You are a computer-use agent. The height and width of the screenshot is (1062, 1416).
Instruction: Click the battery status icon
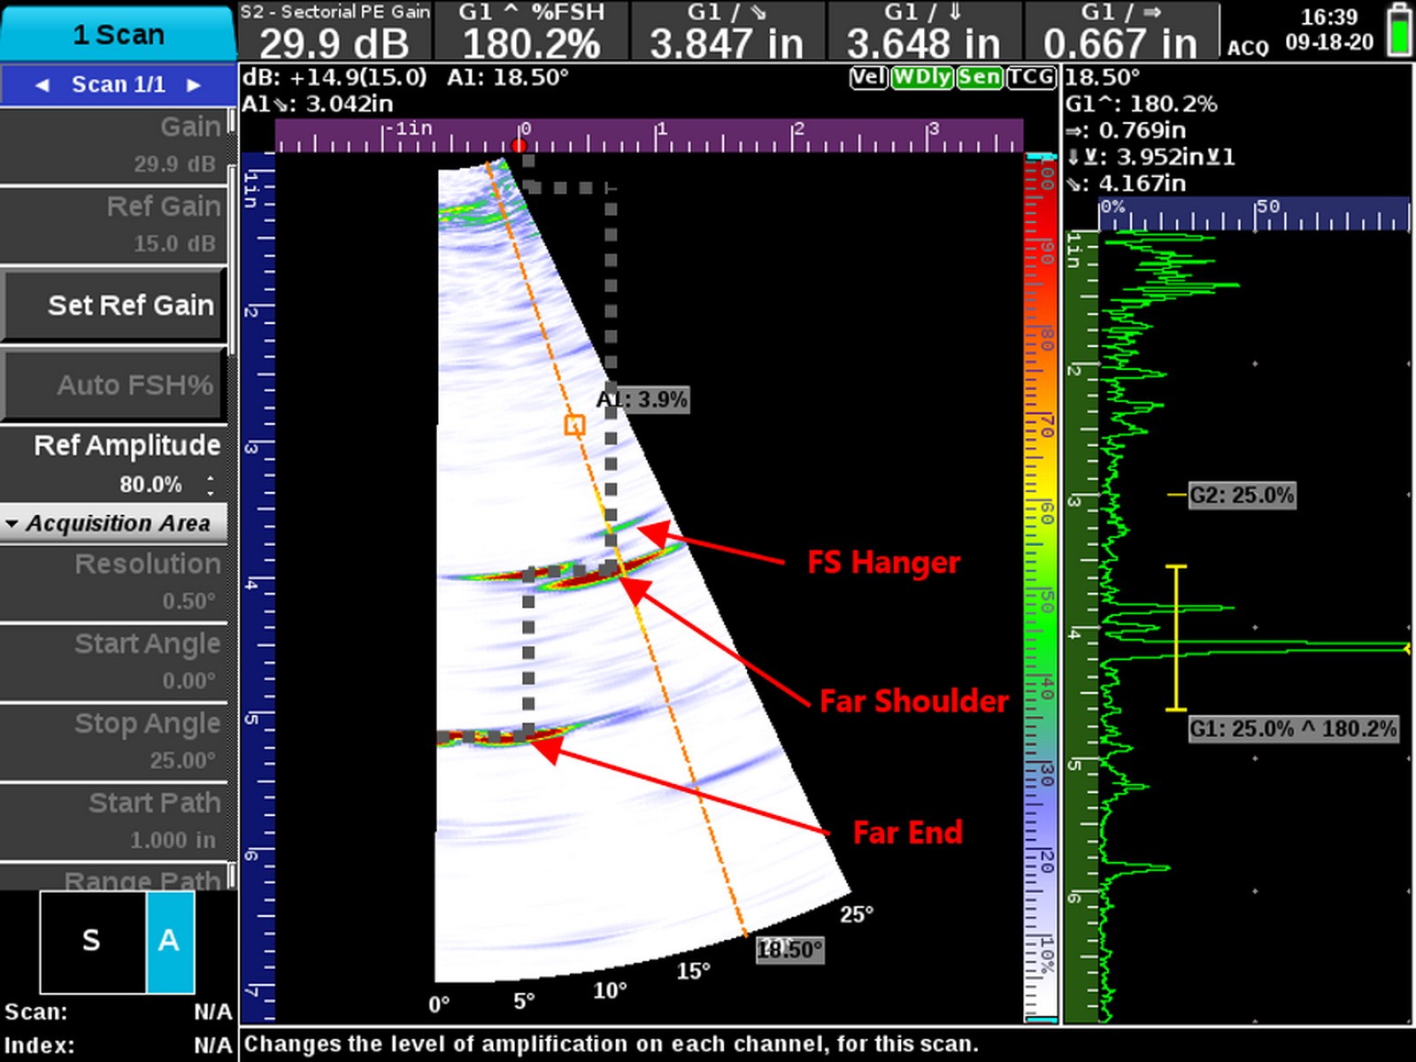[1399, 30]
